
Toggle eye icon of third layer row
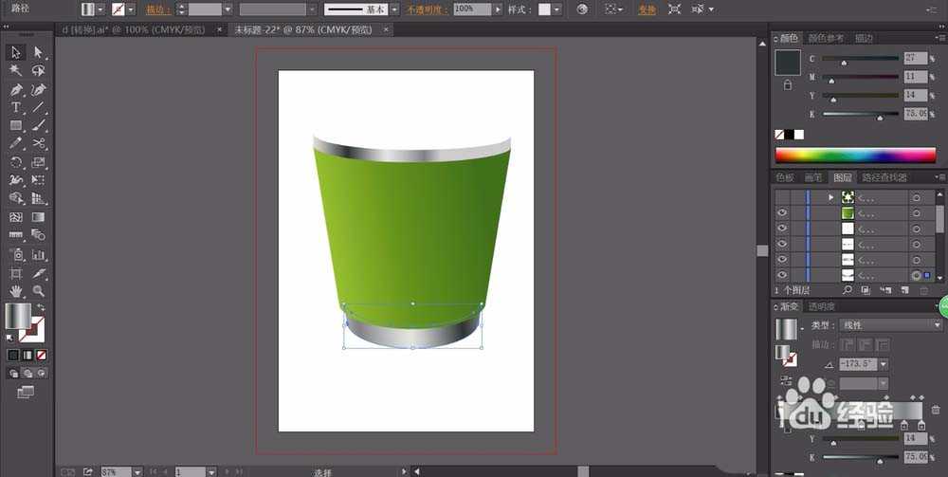783,229
